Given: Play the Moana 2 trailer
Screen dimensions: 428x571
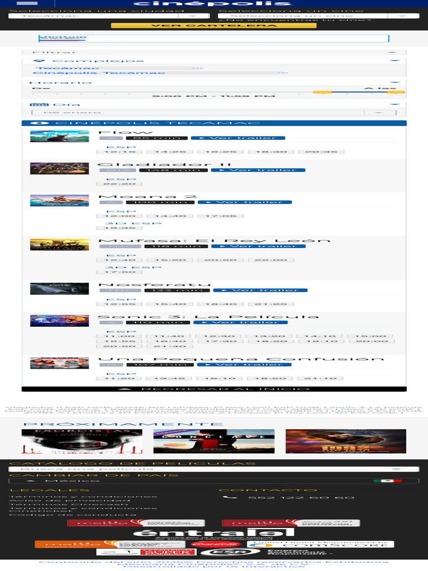Looking at the screenshot, I should (245, 202).
